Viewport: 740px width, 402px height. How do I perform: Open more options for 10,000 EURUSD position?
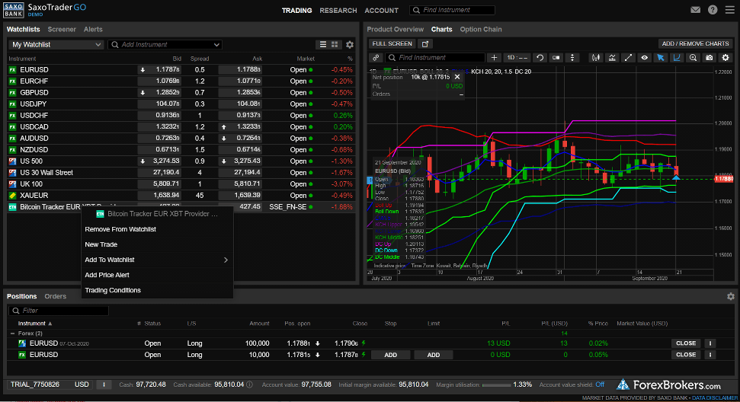click(x=710, y=354)
